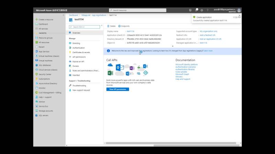This screenshot has width=275, height=154.
Task: Open the notifications bell icon
Action: [196, 10]
